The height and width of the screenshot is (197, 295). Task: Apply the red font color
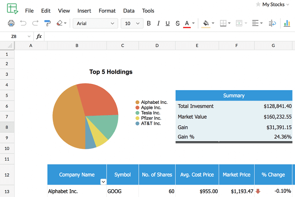tap(187, 24)
